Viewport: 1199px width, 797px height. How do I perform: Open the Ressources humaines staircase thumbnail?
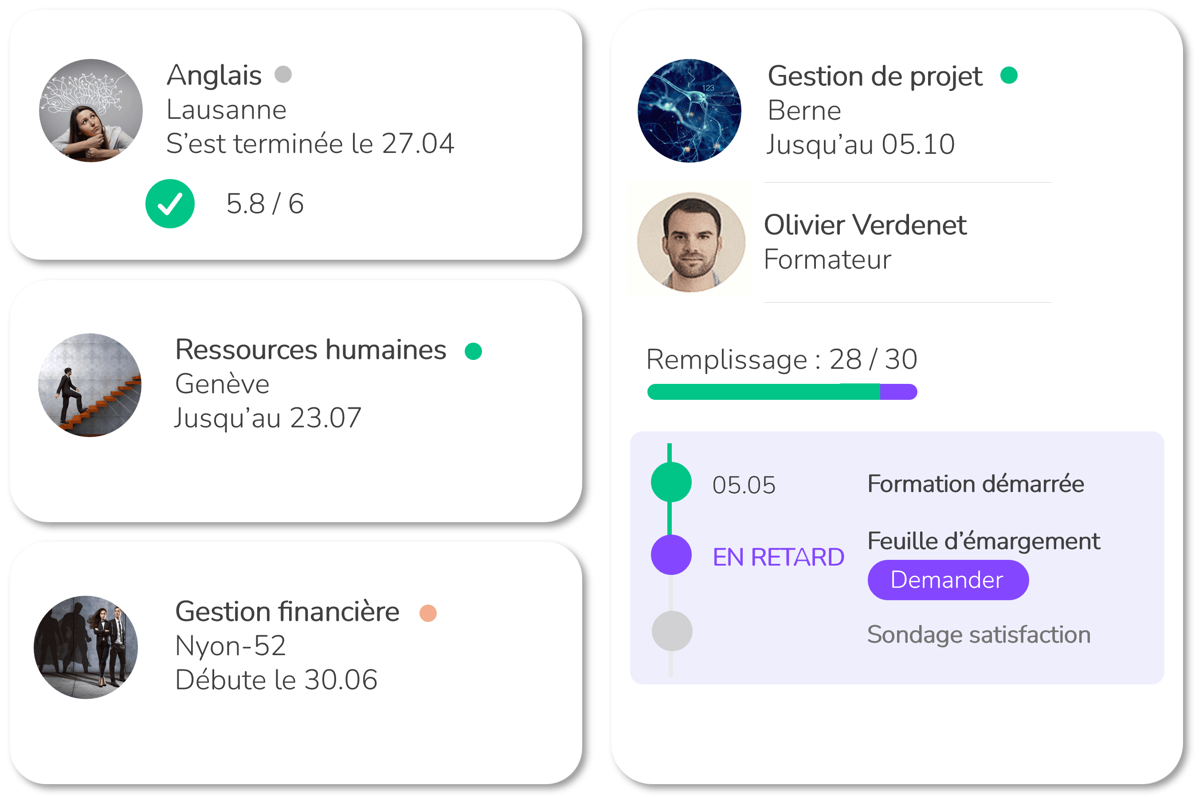(90, 385)
